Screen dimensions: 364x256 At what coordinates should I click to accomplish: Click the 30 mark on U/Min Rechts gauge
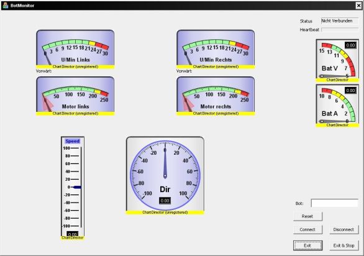pyautogui.click(x=245, y=53)
